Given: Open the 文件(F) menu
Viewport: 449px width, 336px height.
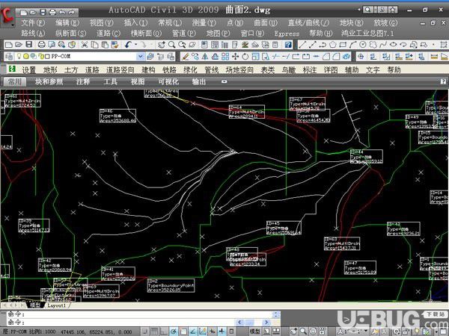Looking at the screenshot, I should pos(33,23).
